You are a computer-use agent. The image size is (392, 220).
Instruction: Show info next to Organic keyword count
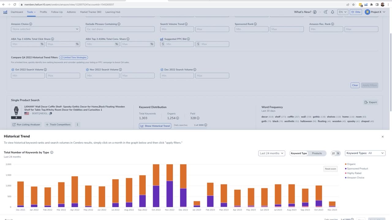(178, 118)
